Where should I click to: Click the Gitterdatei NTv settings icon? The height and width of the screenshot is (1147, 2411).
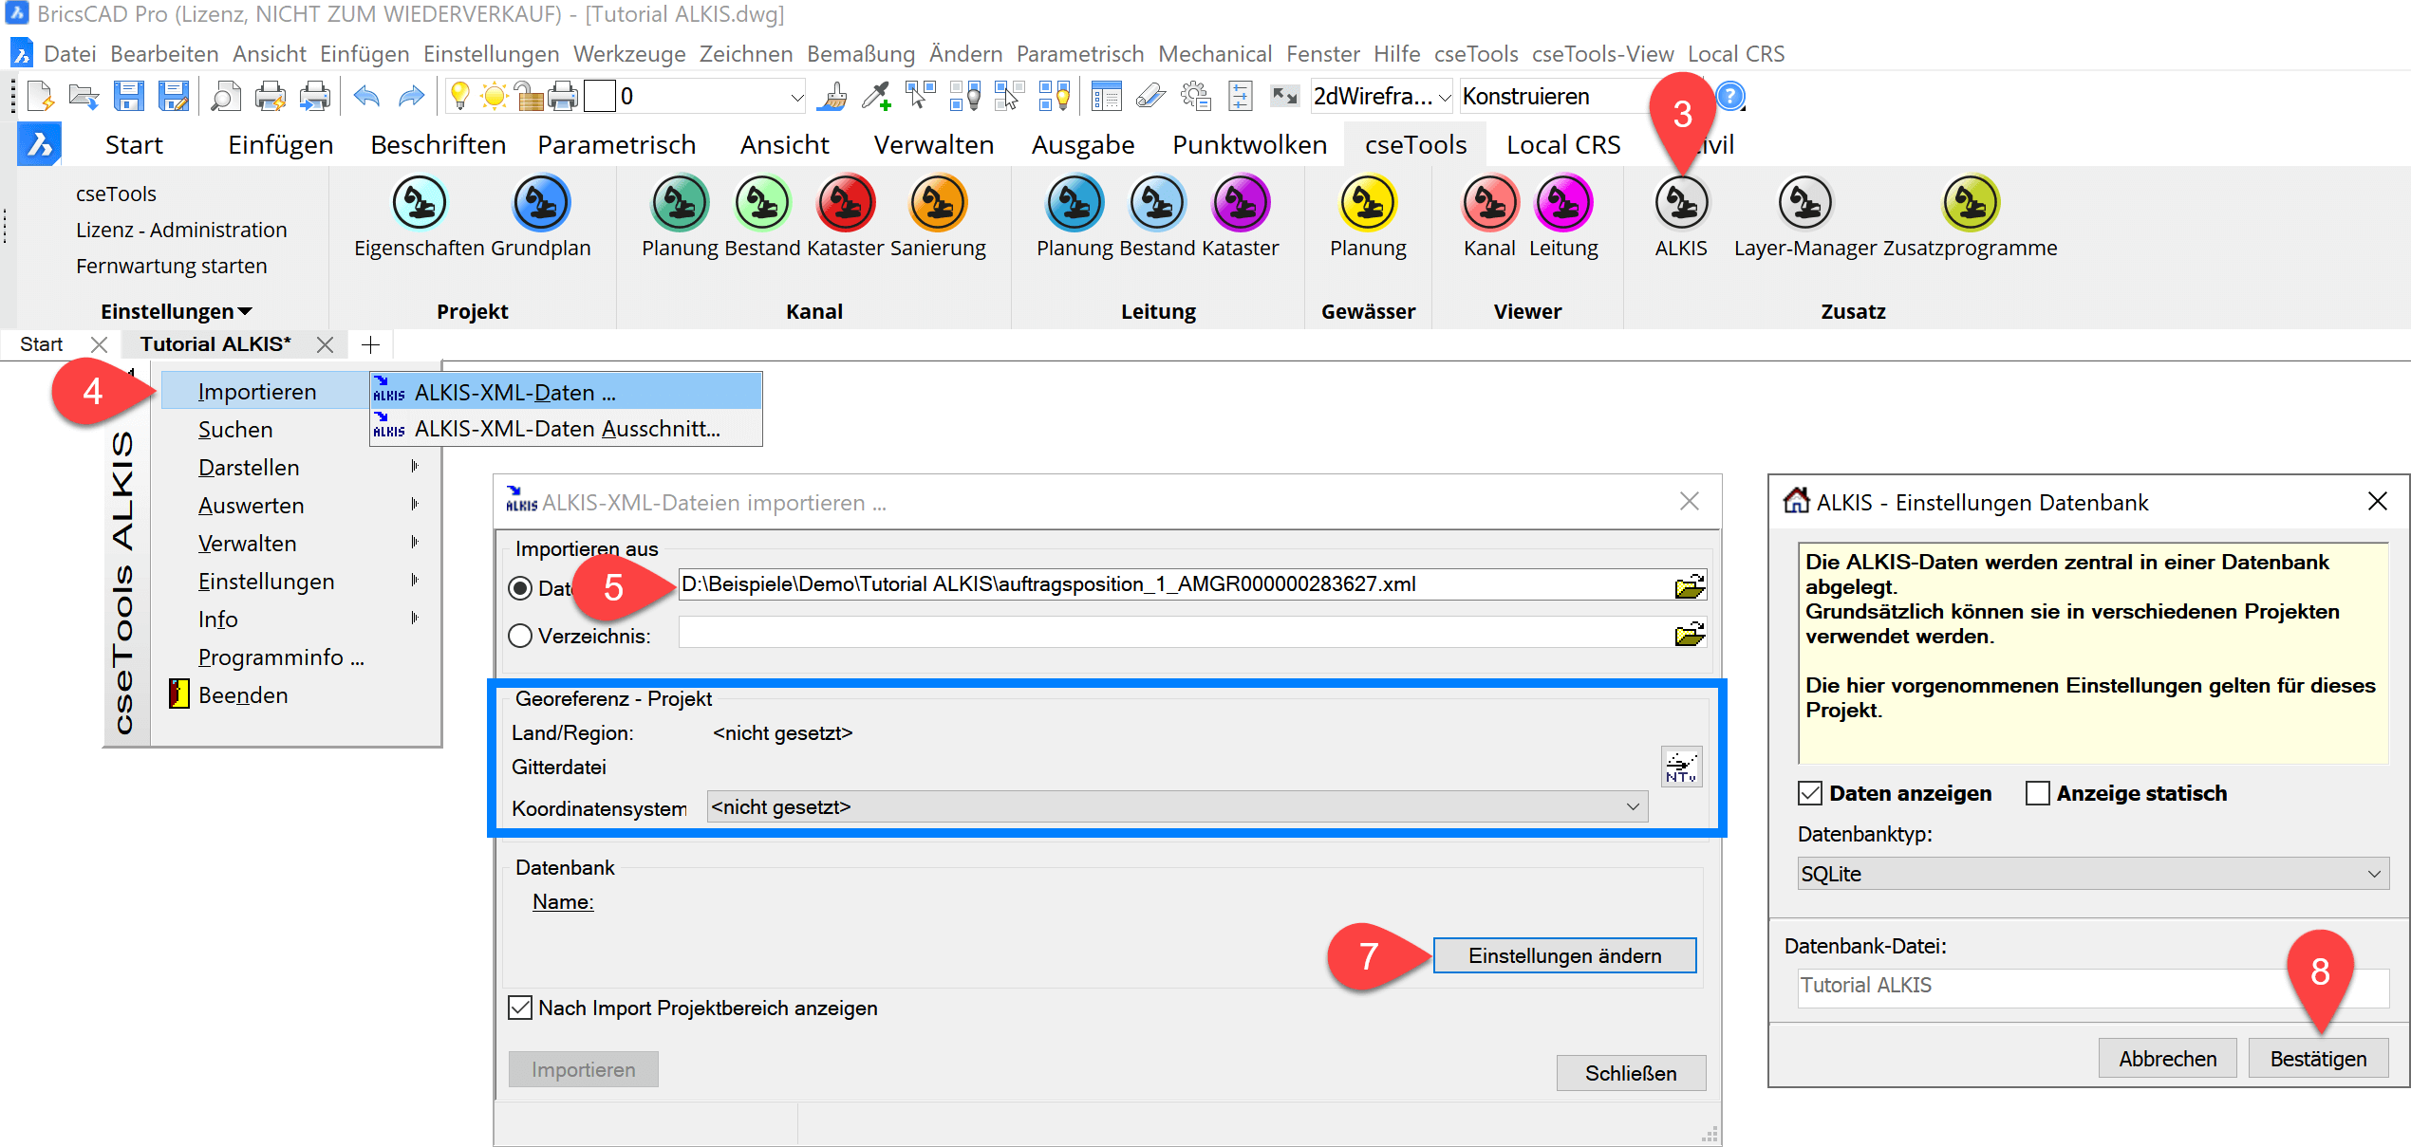pos(1681,767)
